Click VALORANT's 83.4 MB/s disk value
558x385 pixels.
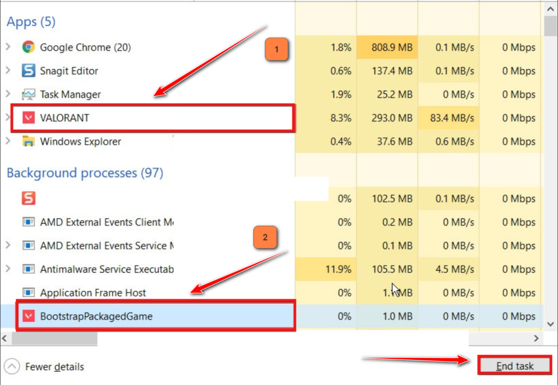[x=452, y=118]
